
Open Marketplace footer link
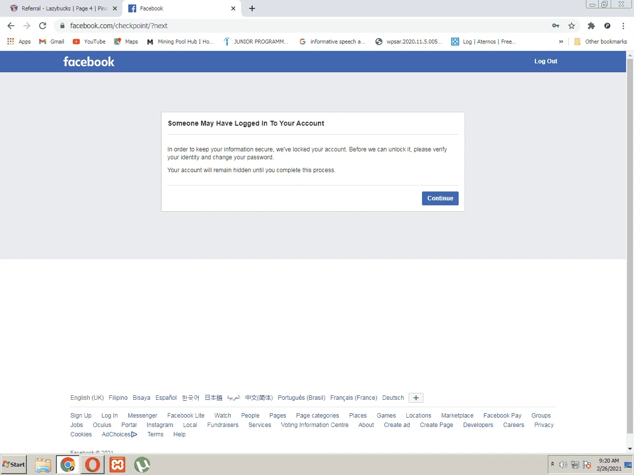(457, 416)
